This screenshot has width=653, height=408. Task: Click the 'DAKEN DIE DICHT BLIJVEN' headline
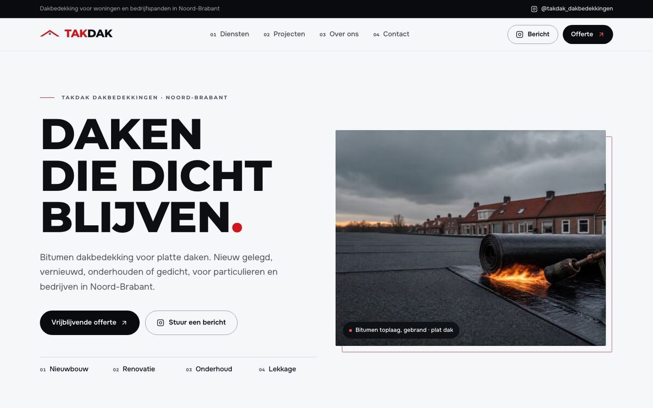pyautogui.click(x=156, y=176)
